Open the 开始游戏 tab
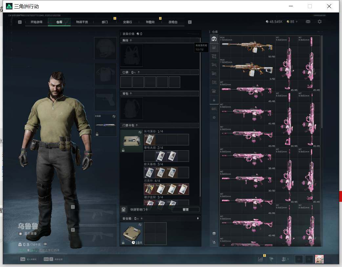Screen dimensions: 342x267 point(36,22)
